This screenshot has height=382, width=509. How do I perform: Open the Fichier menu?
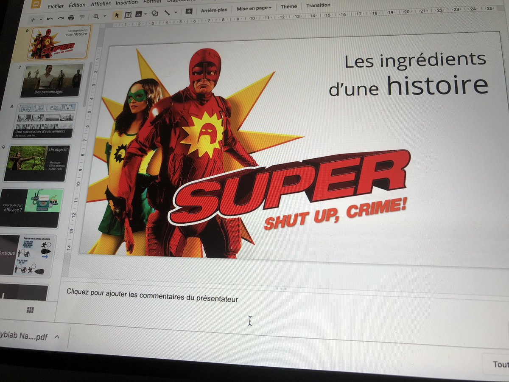pyautogui.click(x=56, y=6)
